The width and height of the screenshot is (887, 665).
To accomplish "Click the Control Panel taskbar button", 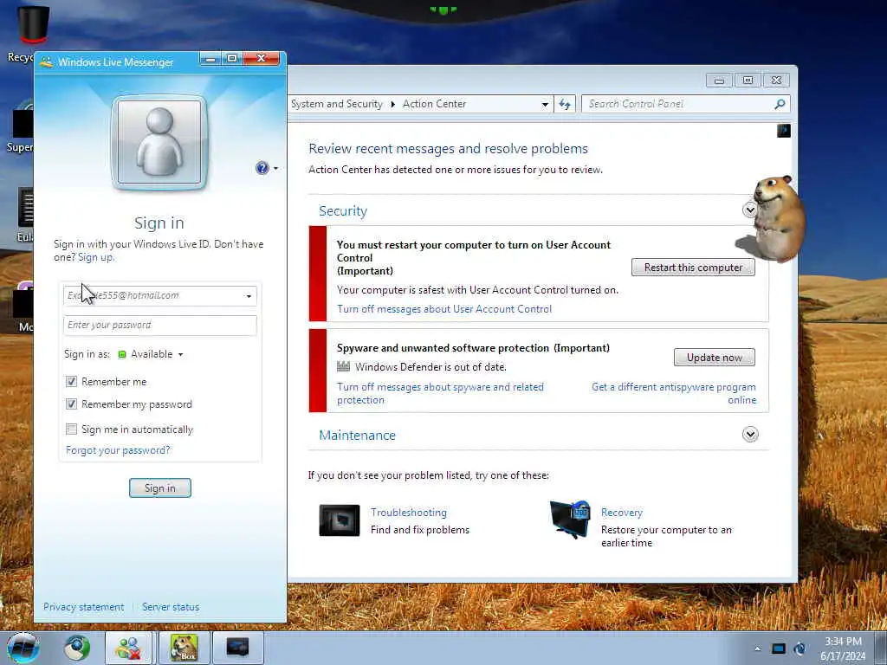I will 237,648.
